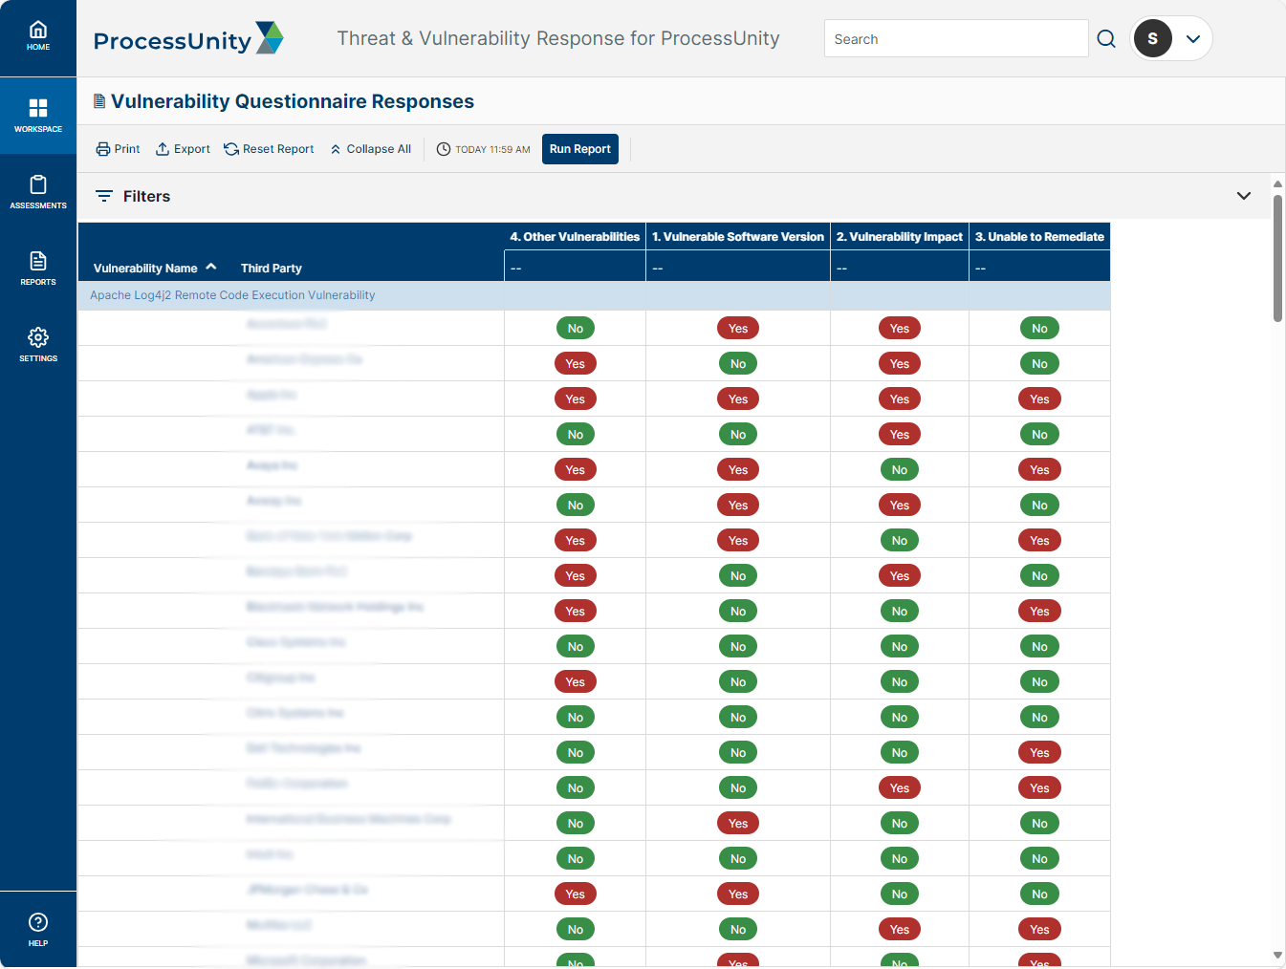Expand the Filters panel chevron
Screen dimensions: 1286x969
tap(1244, 196)
